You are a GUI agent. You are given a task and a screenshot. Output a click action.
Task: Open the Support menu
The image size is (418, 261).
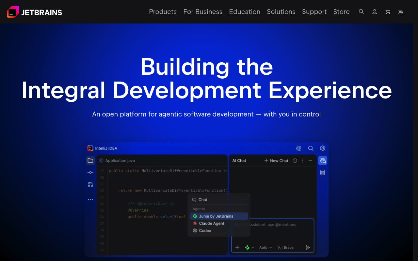[x=314, y=12]
